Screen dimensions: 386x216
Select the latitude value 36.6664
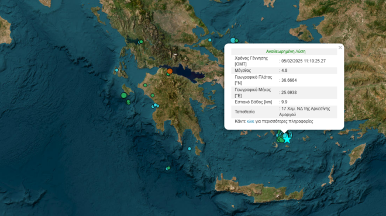point(289,81)
